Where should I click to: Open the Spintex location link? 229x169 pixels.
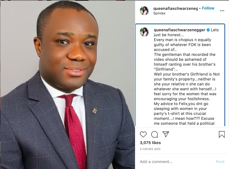(x=159, y=13)
